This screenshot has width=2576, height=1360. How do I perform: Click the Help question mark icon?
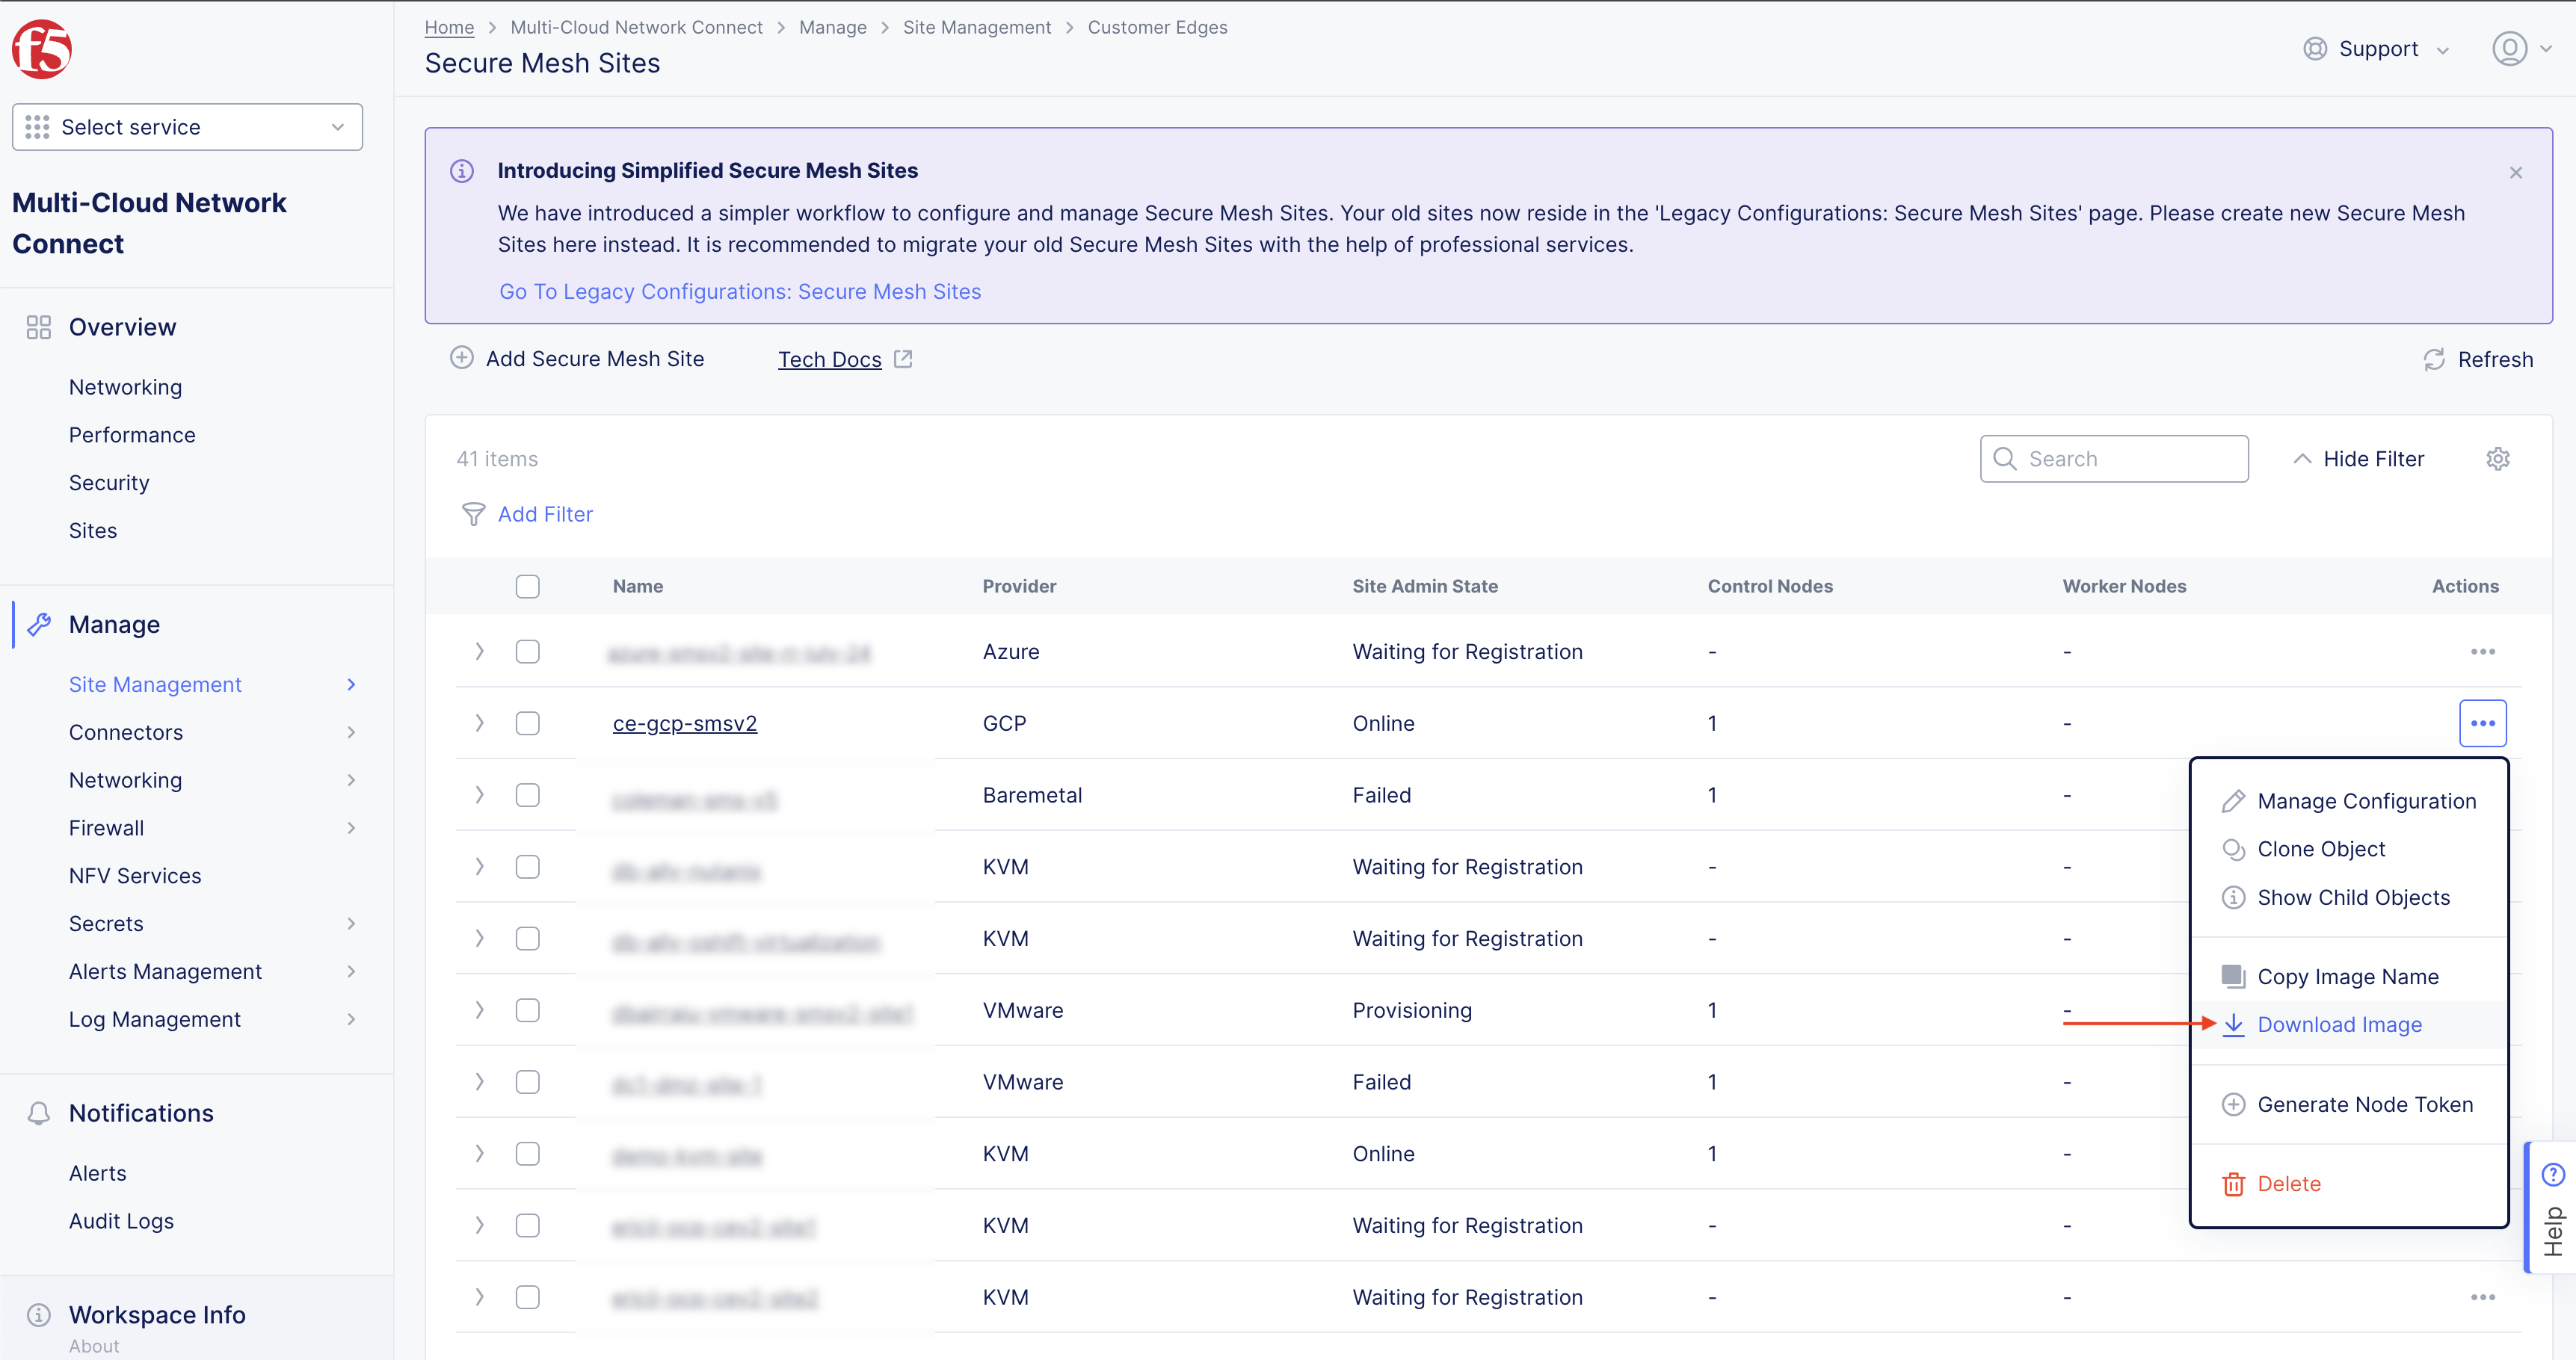point(2553,1174)
